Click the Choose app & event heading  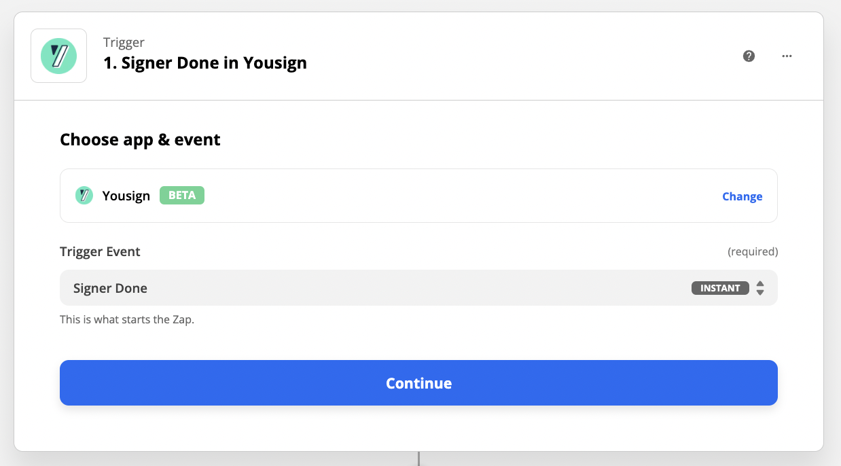140,140
